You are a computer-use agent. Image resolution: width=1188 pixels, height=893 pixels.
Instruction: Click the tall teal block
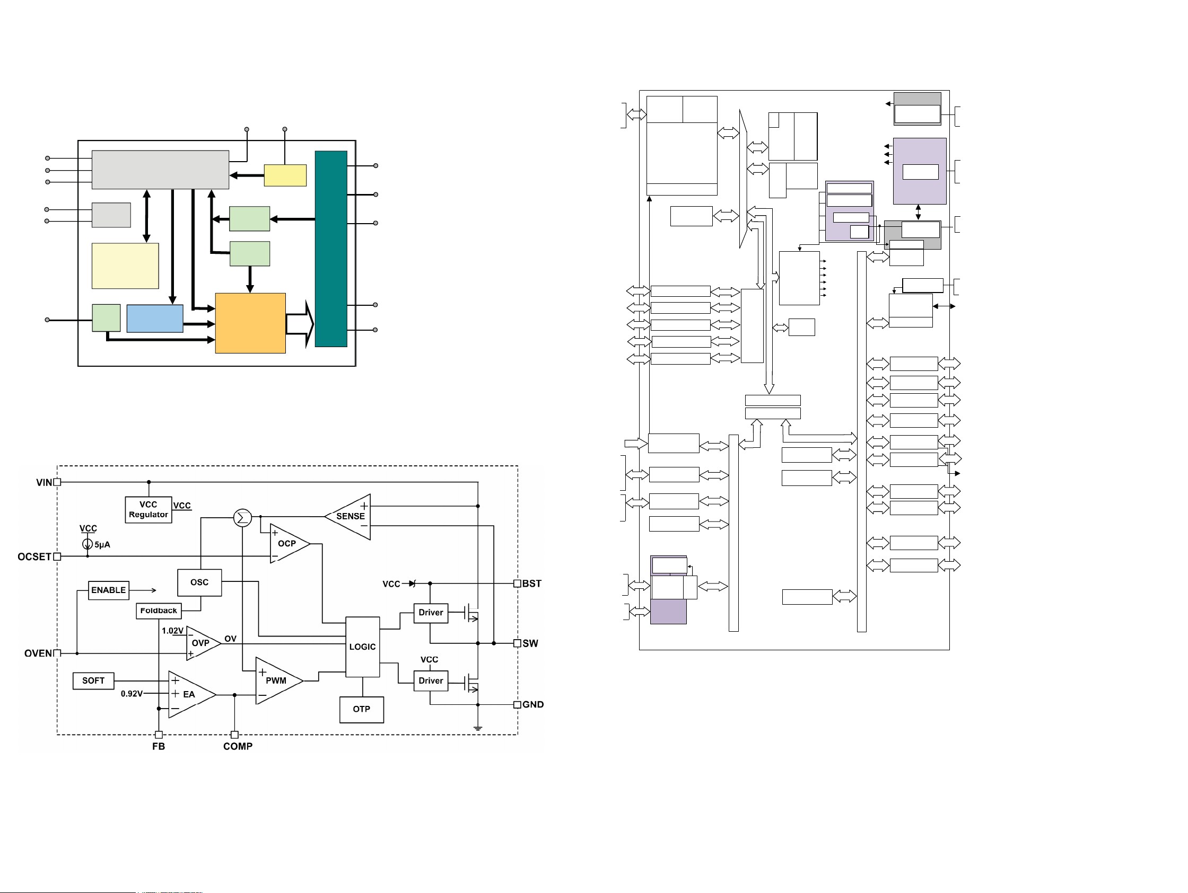pyautogui.click(x=331, y=249)
